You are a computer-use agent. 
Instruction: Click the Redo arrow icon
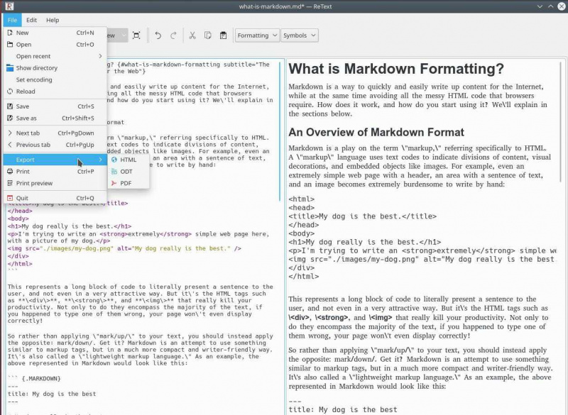tap(173, 35)
